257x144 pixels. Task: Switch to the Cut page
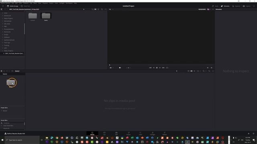(x=104, y=133)
